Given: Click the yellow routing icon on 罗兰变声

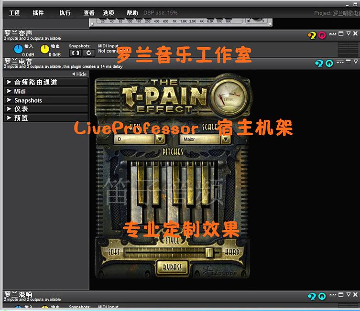Looking at the screenshot, I should [312, 35].
